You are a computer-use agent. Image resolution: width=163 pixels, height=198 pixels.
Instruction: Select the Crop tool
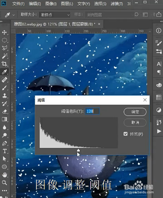4,64
